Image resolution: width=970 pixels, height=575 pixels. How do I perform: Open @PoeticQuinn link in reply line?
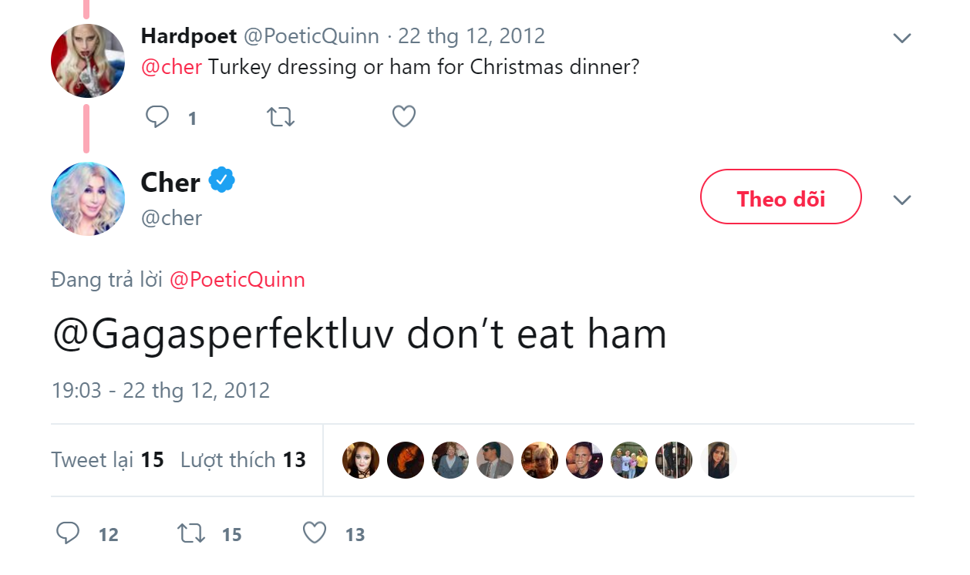(x=237, y=280)
